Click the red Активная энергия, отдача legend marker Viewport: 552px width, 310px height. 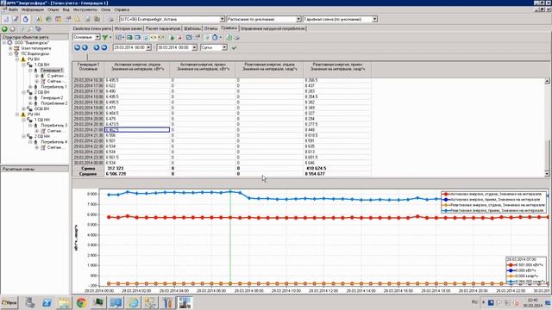pyautogui.click(x=446, y=194)
